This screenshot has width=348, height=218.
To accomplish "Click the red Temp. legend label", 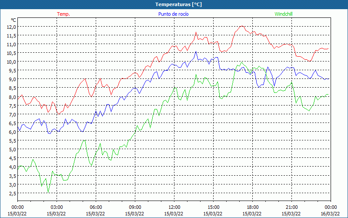I will coord(64,14).
